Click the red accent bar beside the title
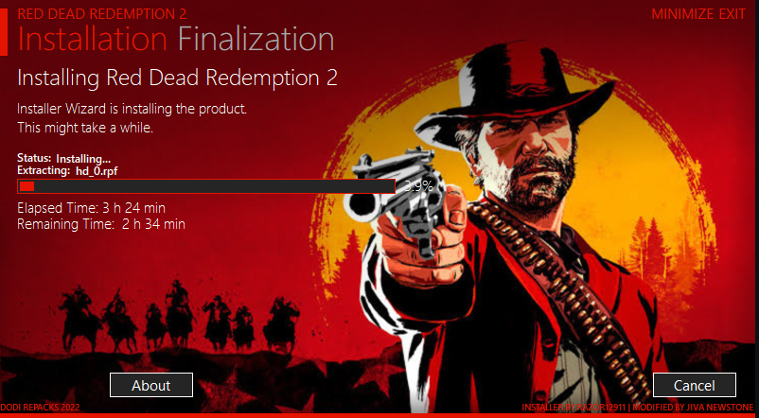Image resolution: width=759 pixels, height=418 pixels. coord(4,31)
